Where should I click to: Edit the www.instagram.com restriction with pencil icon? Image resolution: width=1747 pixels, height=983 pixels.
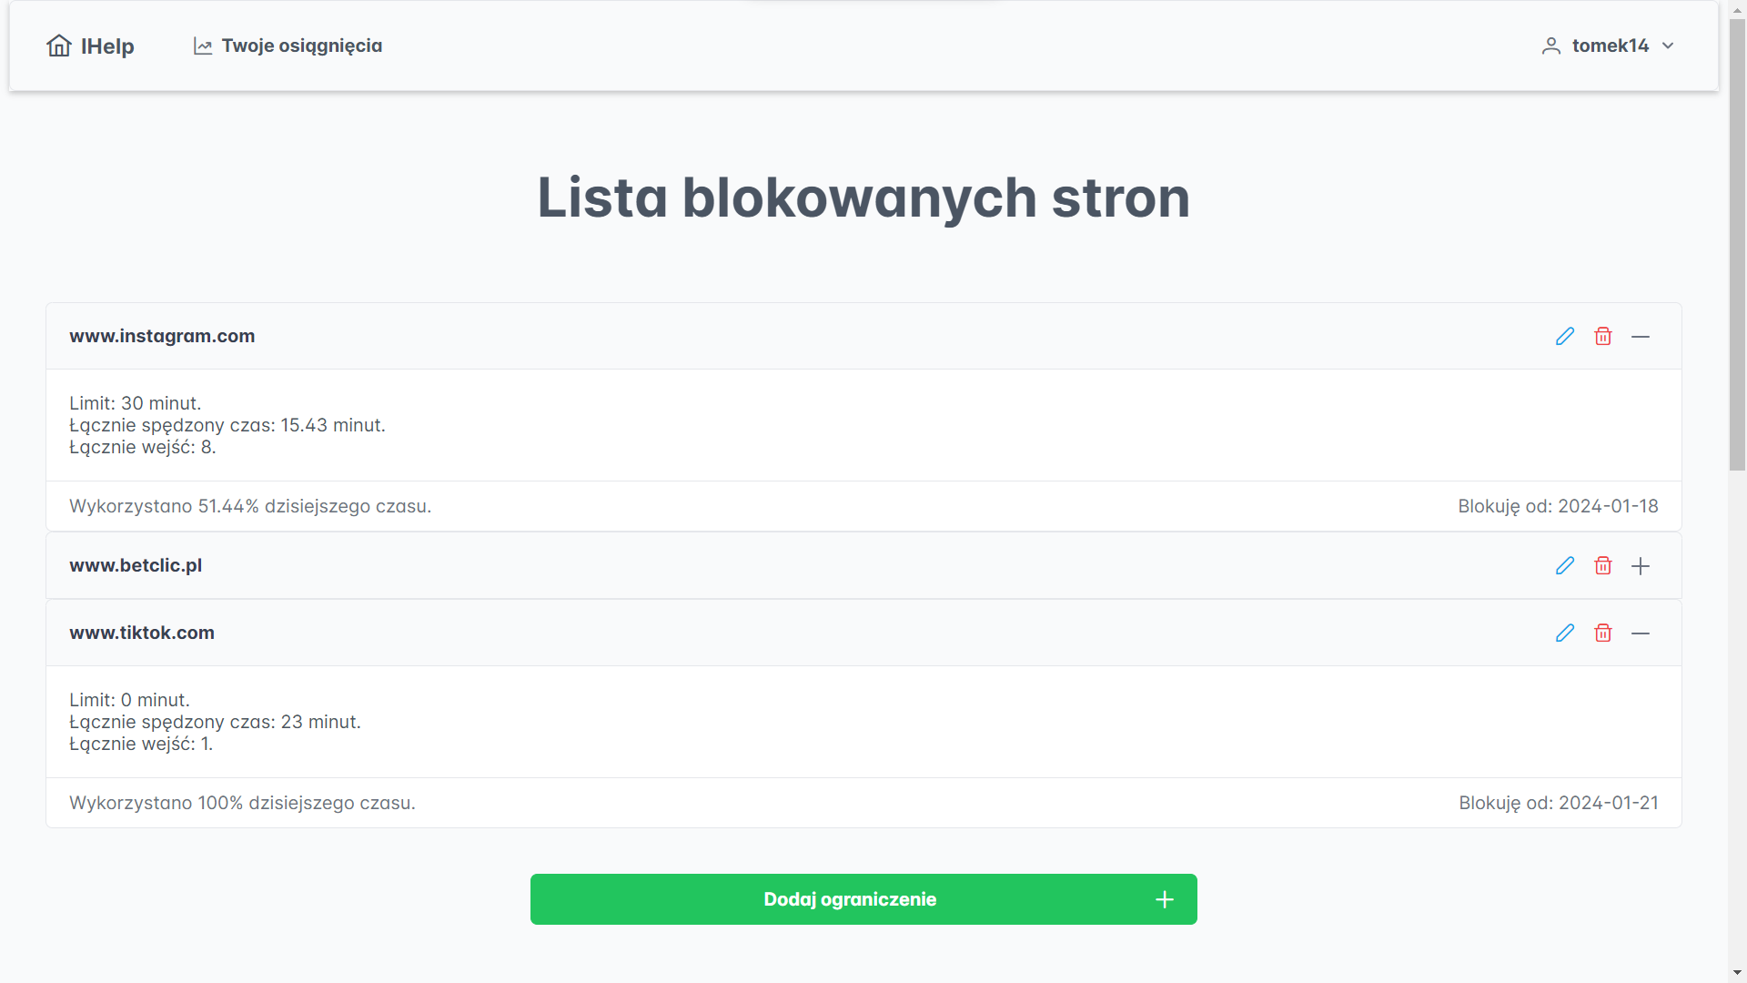click(x=1565, y=337)
